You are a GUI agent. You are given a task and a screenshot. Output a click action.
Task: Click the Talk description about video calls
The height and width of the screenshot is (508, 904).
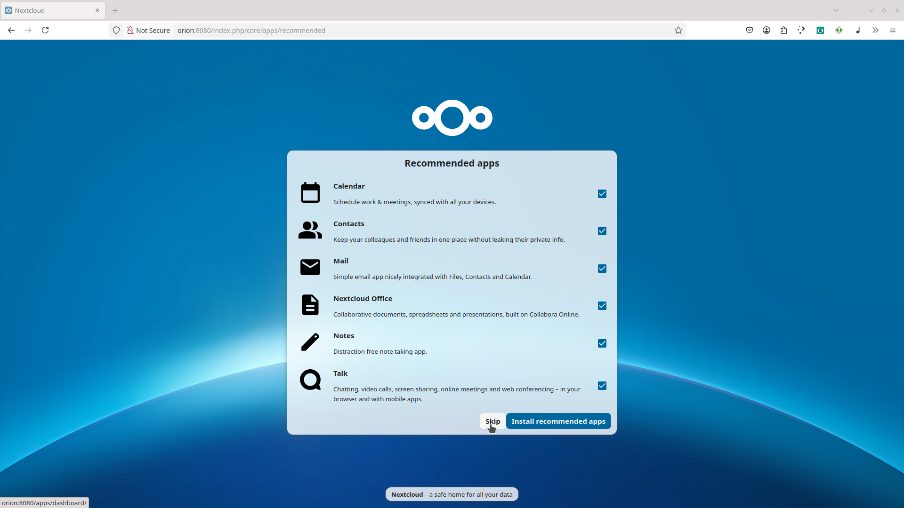(x=457, y=394)
